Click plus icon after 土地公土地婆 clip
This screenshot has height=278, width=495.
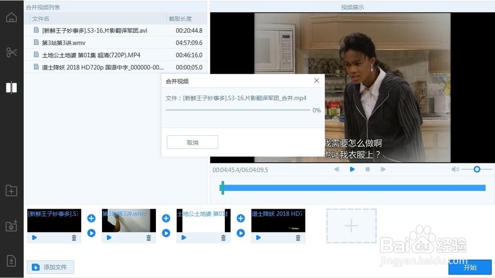(241, 219)
